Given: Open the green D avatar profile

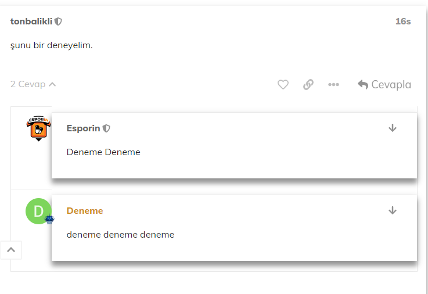Looking at the screenshot, I should [38, 211].
